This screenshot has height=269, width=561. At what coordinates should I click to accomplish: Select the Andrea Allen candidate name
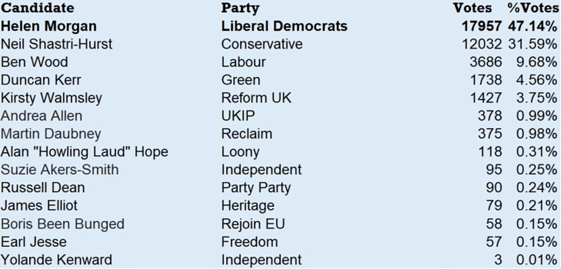pos(41,116)
